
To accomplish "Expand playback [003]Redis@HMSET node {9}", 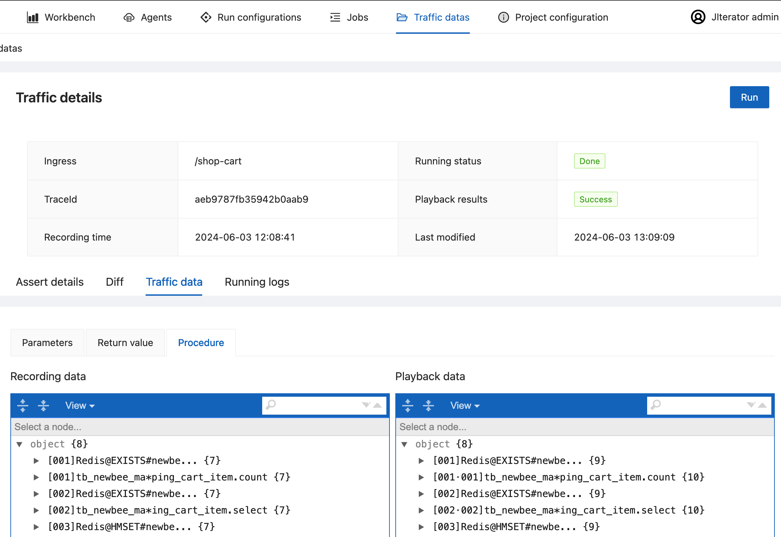I will tap(421, 527).
